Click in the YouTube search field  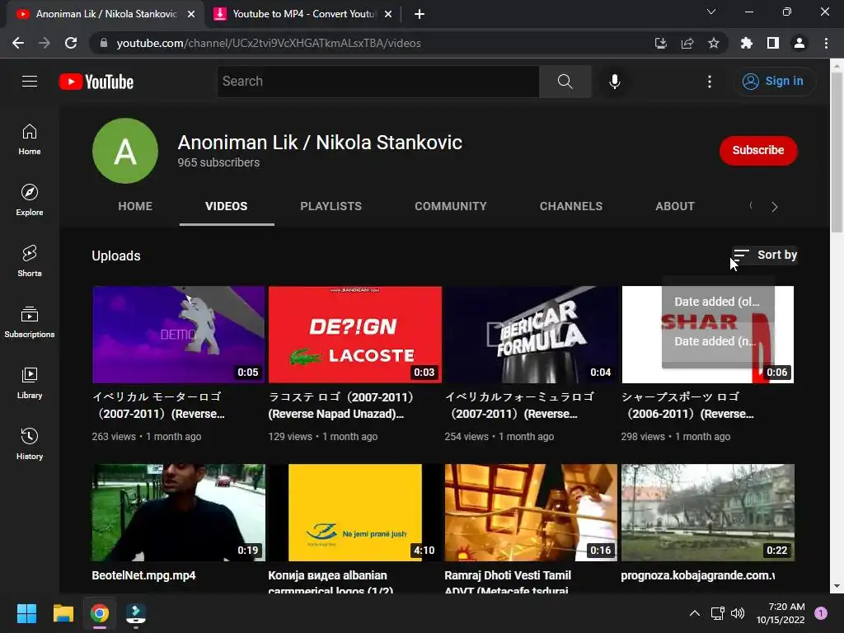click(377, 82)
